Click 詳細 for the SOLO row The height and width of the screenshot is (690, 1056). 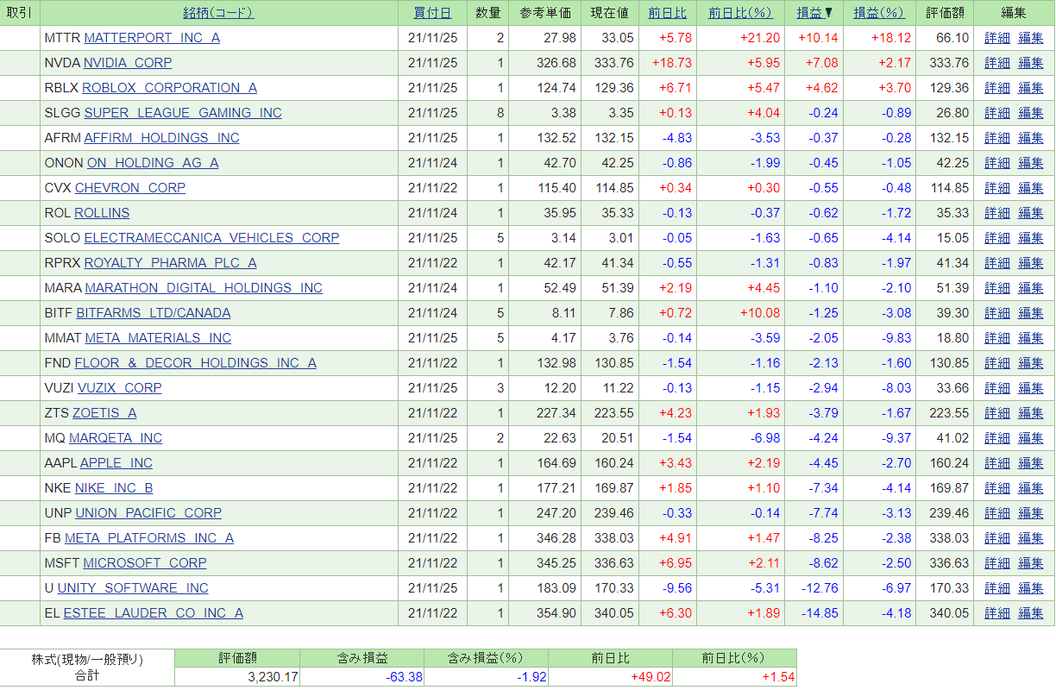click(x=997, y=238)
